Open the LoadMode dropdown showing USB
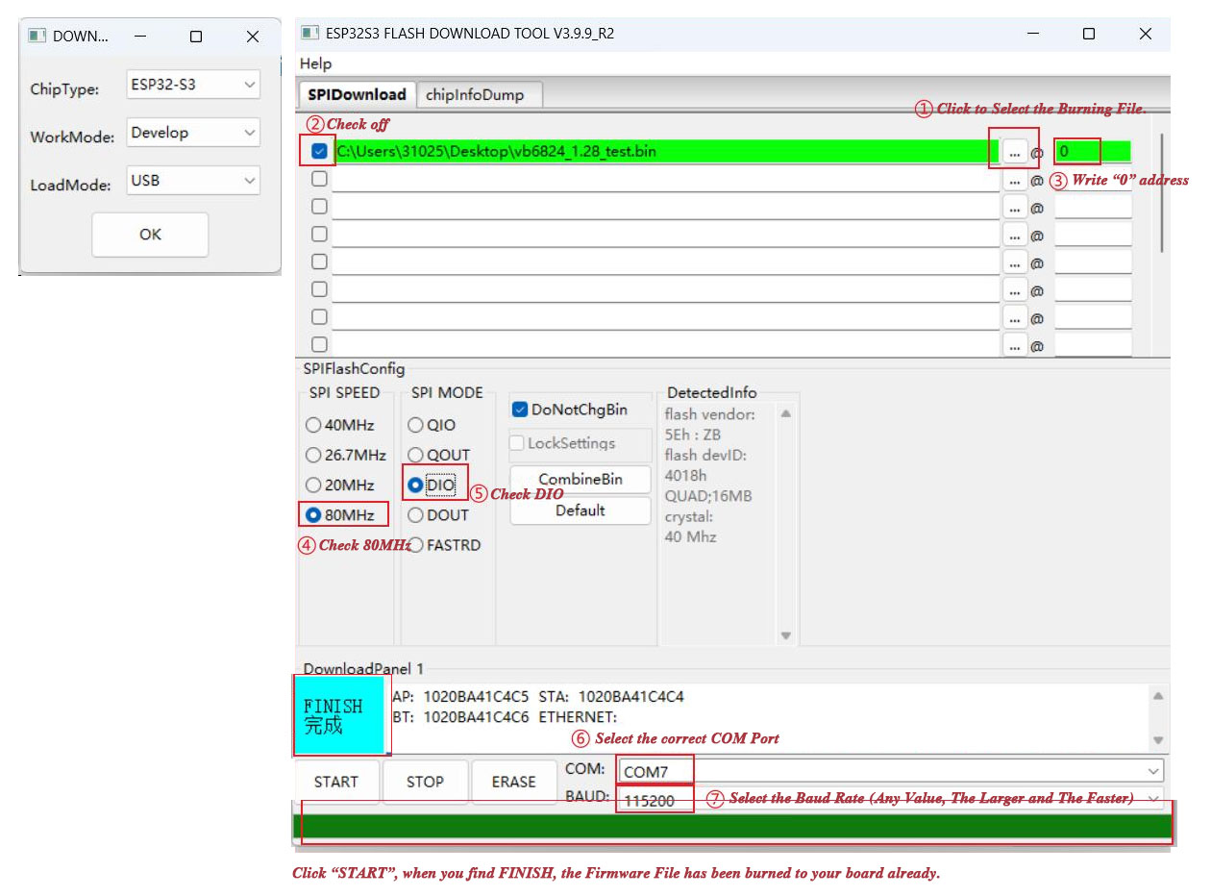 193,180
